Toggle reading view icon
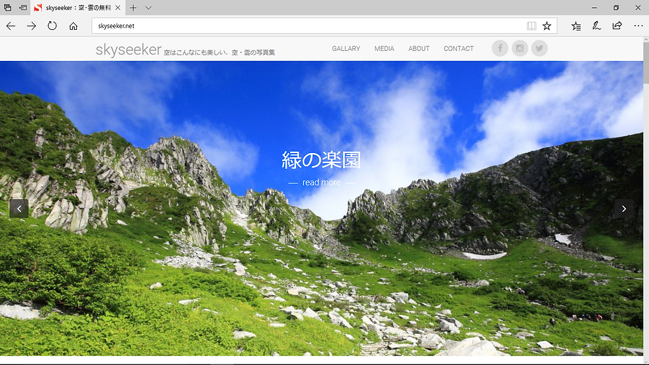649x365 pixels. (x=531, y=26)
